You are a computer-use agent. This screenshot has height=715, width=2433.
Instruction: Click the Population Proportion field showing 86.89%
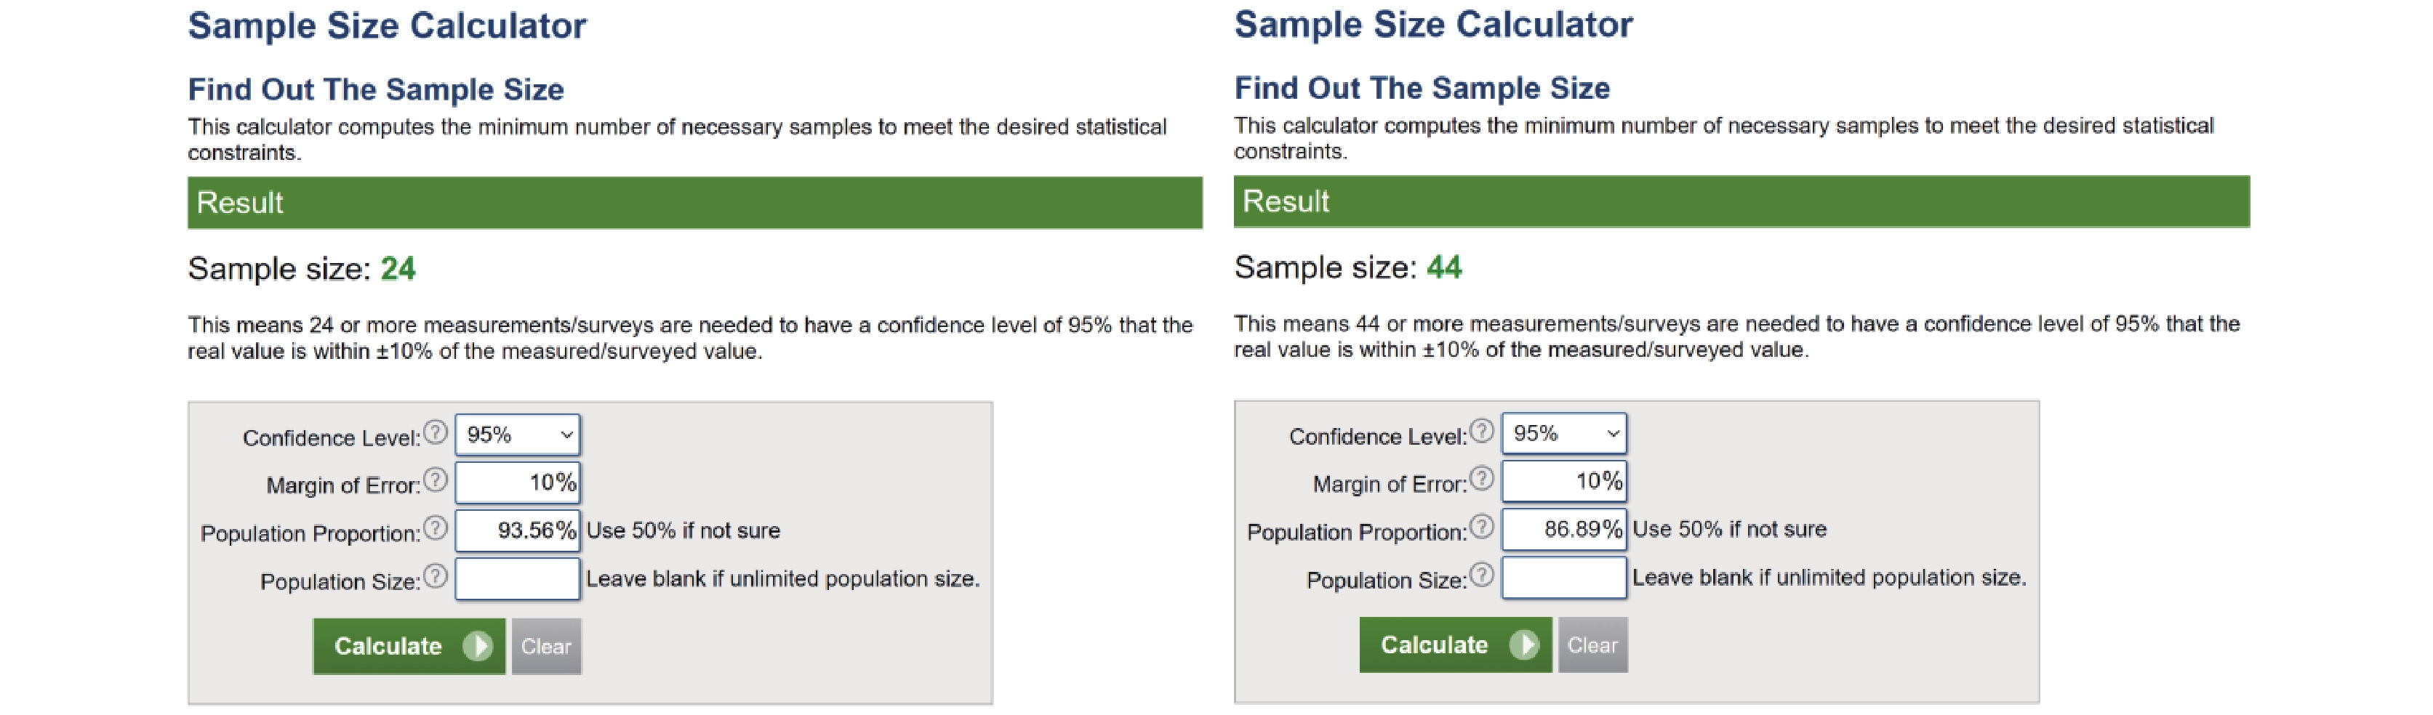1564,529
